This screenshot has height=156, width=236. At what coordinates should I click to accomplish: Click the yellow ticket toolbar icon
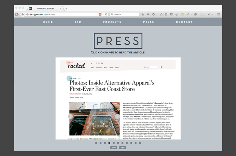tap(182, 14)
